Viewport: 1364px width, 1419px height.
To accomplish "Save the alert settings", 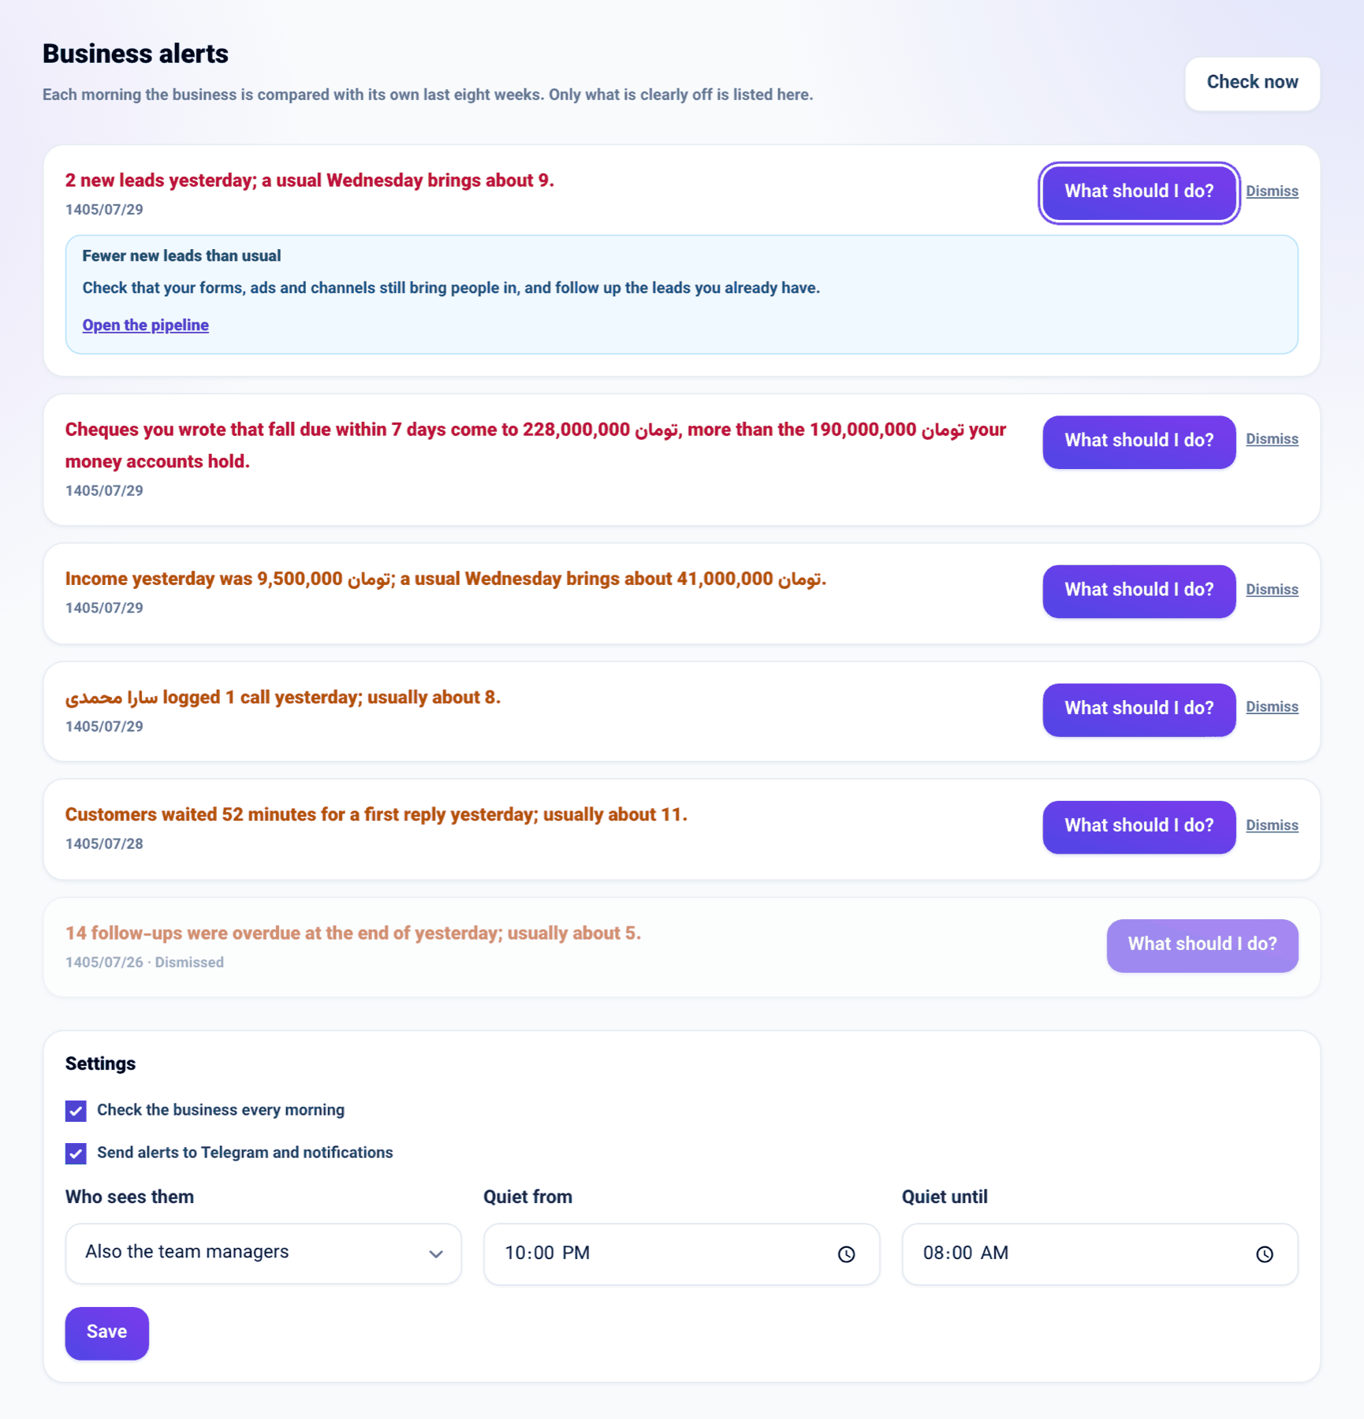I will point(106,1332).
